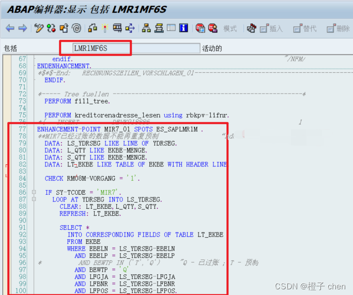Click AND LFPOS condition line

[x=126, y=291]
